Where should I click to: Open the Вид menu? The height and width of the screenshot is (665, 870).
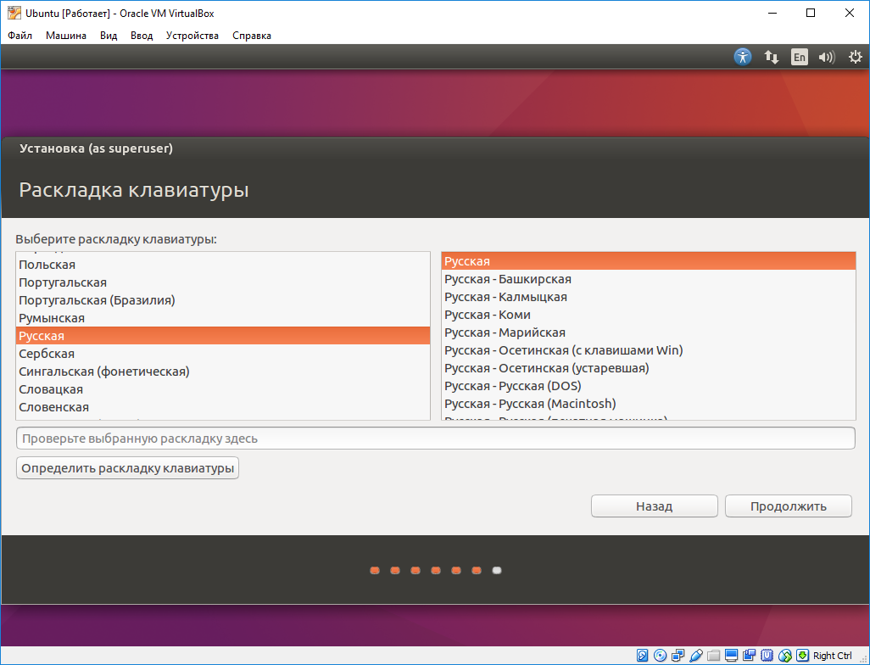109,36
